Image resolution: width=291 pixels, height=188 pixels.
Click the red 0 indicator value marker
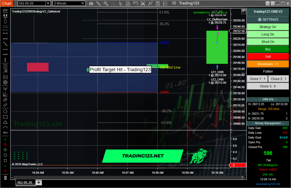pos(238,165)
